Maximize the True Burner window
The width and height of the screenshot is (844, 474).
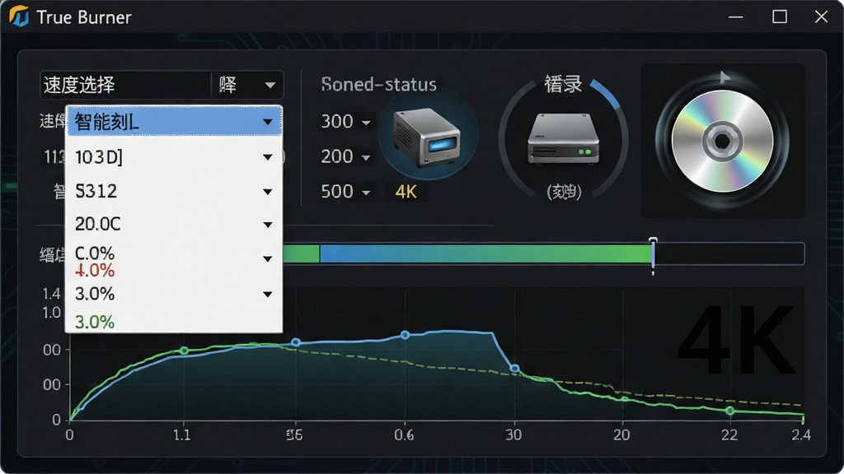tap(780, 16)
